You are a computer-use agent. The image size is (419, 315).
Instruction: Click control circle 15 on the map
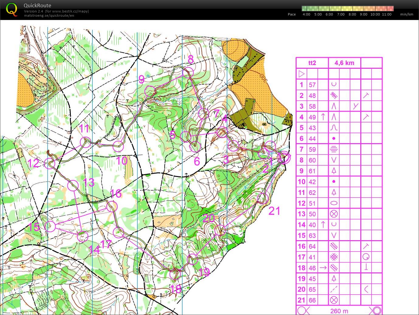tap(50, 226)
